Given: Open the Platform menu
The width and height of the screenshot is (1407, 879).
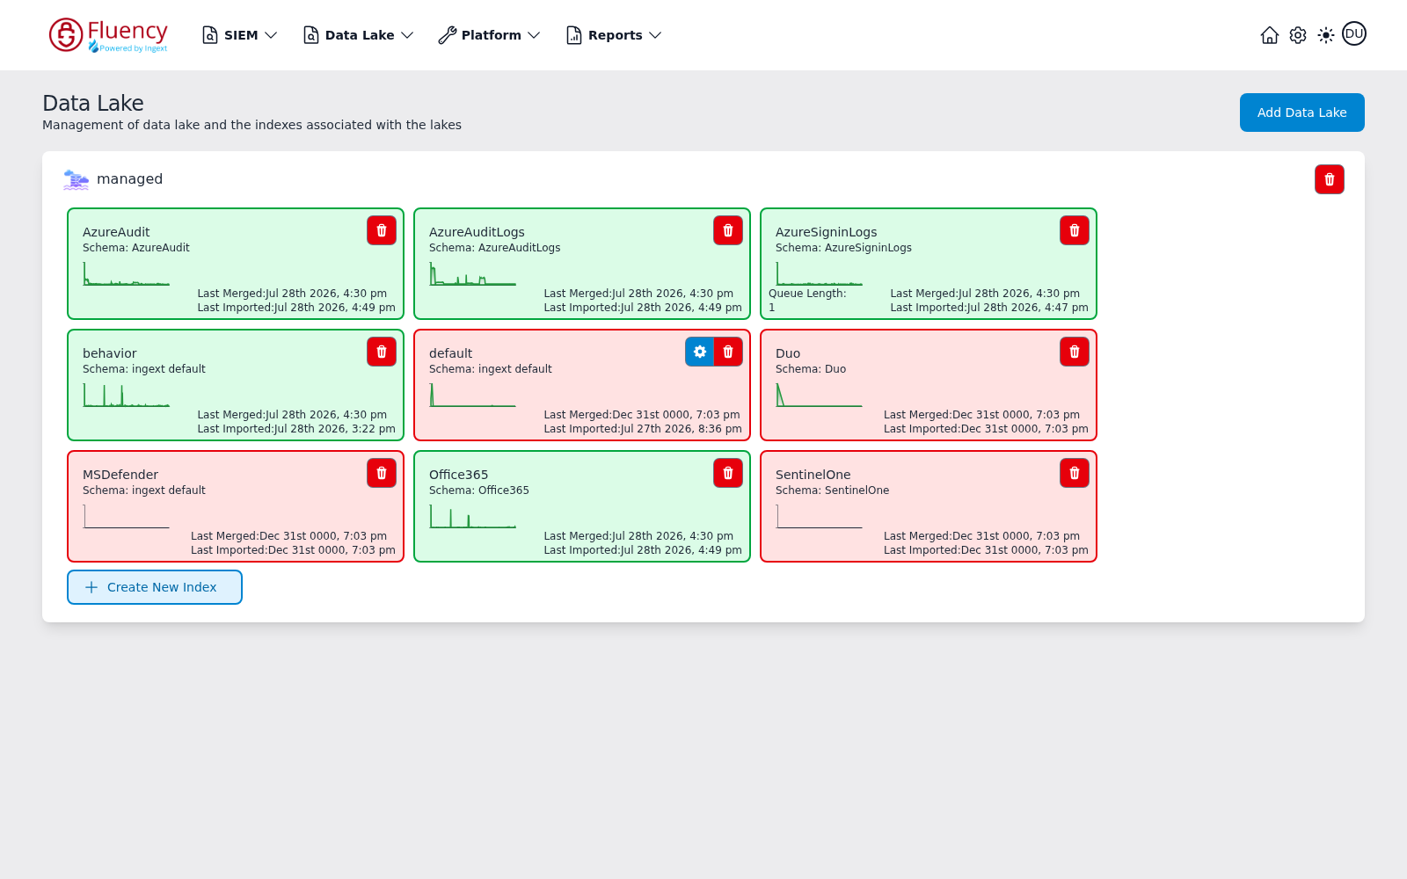Looking at the screenshot, I should [490, 35].
